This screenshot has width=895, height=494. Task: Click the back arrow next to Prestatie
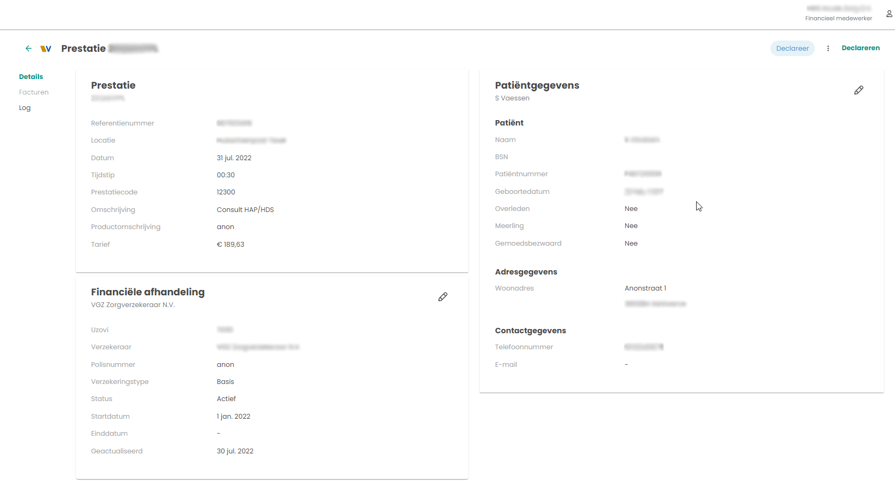28,49
